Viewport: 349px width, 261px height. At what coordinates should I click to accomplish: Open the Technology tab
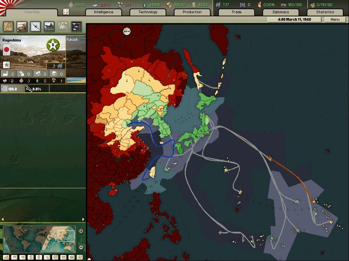click(x=148, y=12)
